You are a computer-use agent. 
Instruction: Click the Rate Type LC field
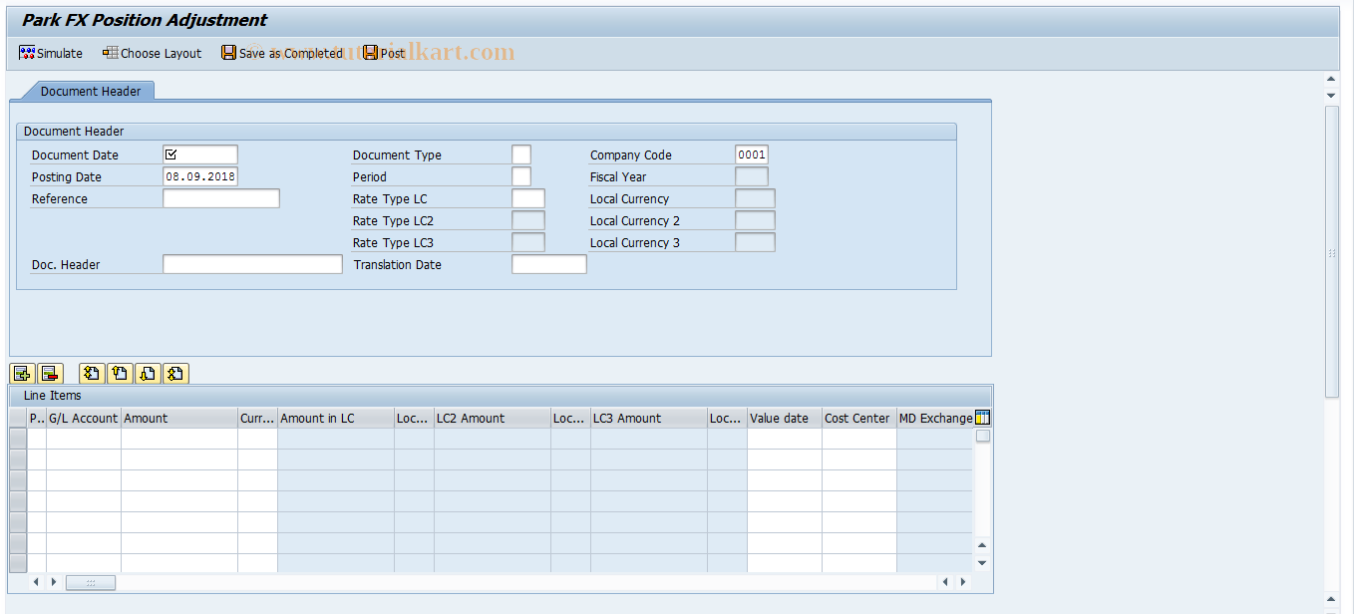[x=528, y=198]
